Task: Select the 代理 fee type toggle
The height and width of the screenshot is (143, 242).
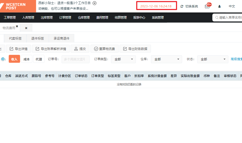Action: click(x=39, y=59)
